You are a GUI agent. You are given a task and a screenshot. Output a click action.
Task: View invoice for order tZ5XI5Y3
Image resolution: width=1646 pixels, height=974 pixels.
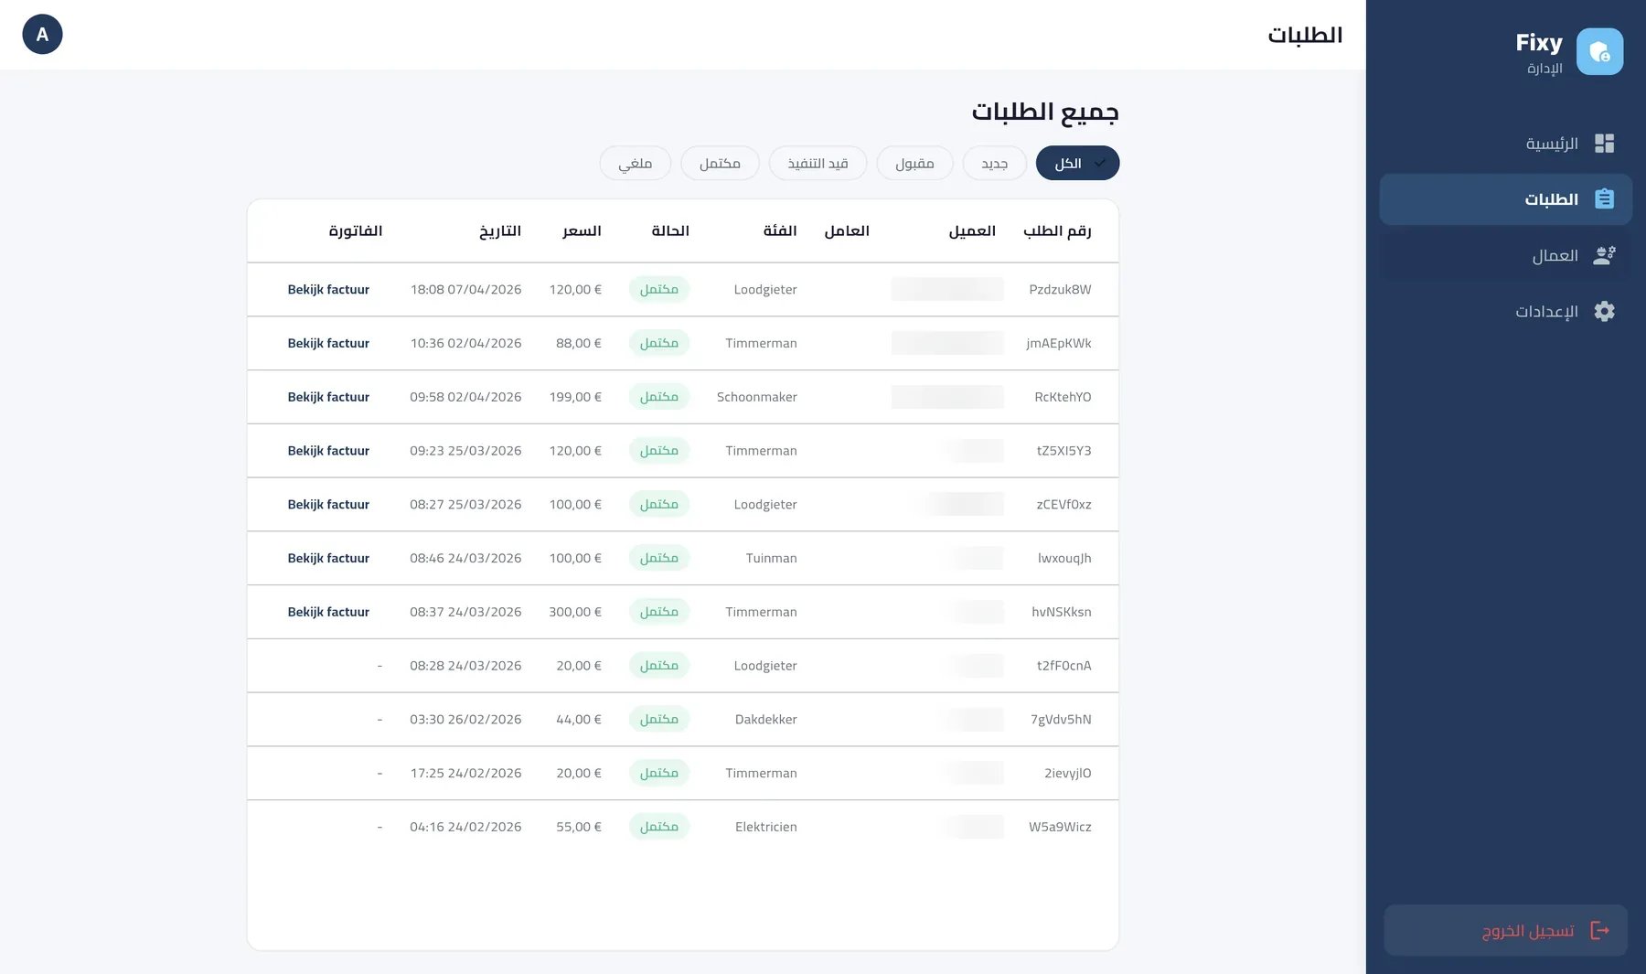[x=328, y=450]
